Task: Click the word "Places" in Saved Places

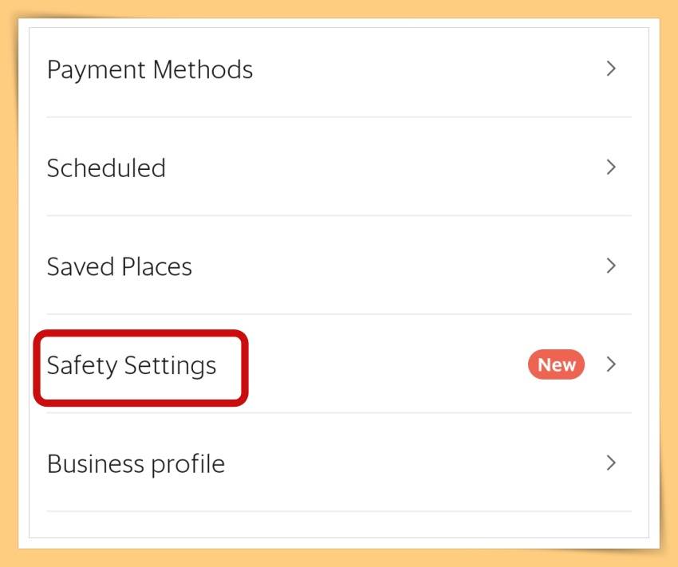Action: point(156,266)
